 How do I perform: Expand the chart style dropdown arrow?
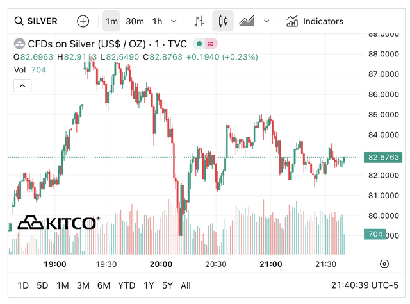[266, 21]
